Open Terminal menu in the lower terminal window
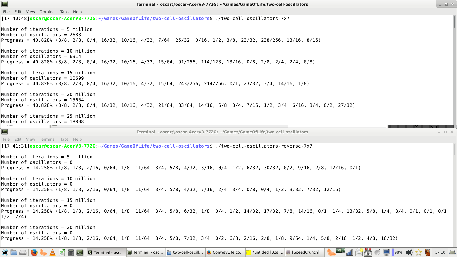The image size is (457, 257). [47, 139]
